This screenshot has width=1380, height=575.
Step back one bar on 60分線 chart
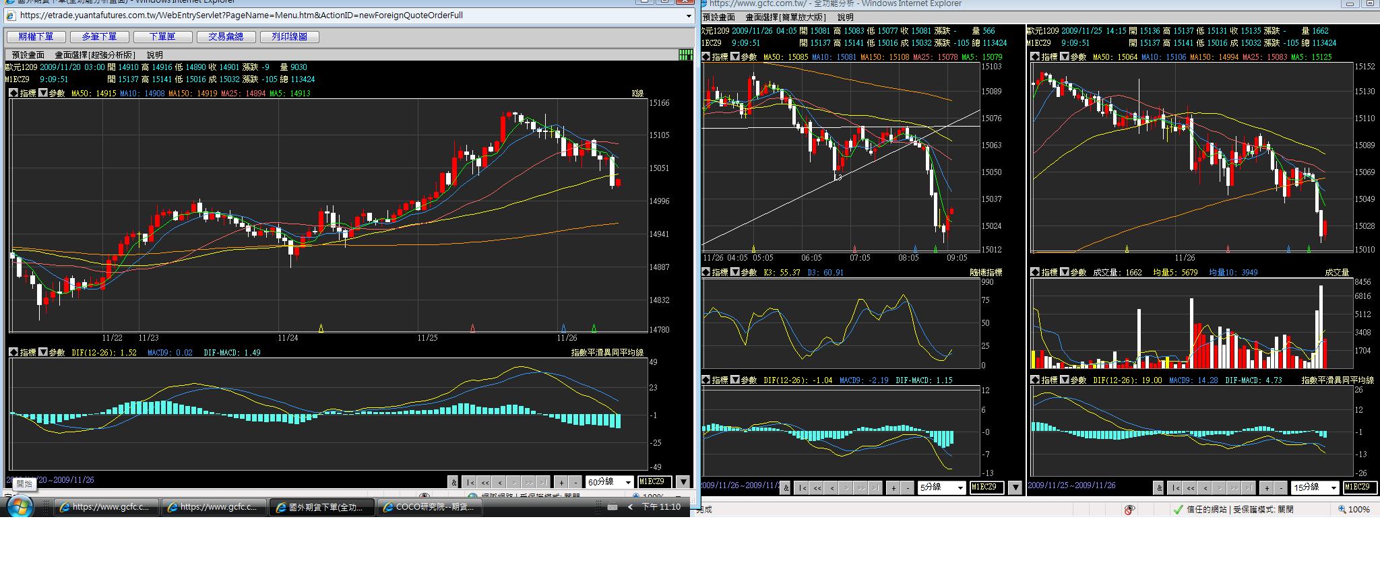(499, 482)
